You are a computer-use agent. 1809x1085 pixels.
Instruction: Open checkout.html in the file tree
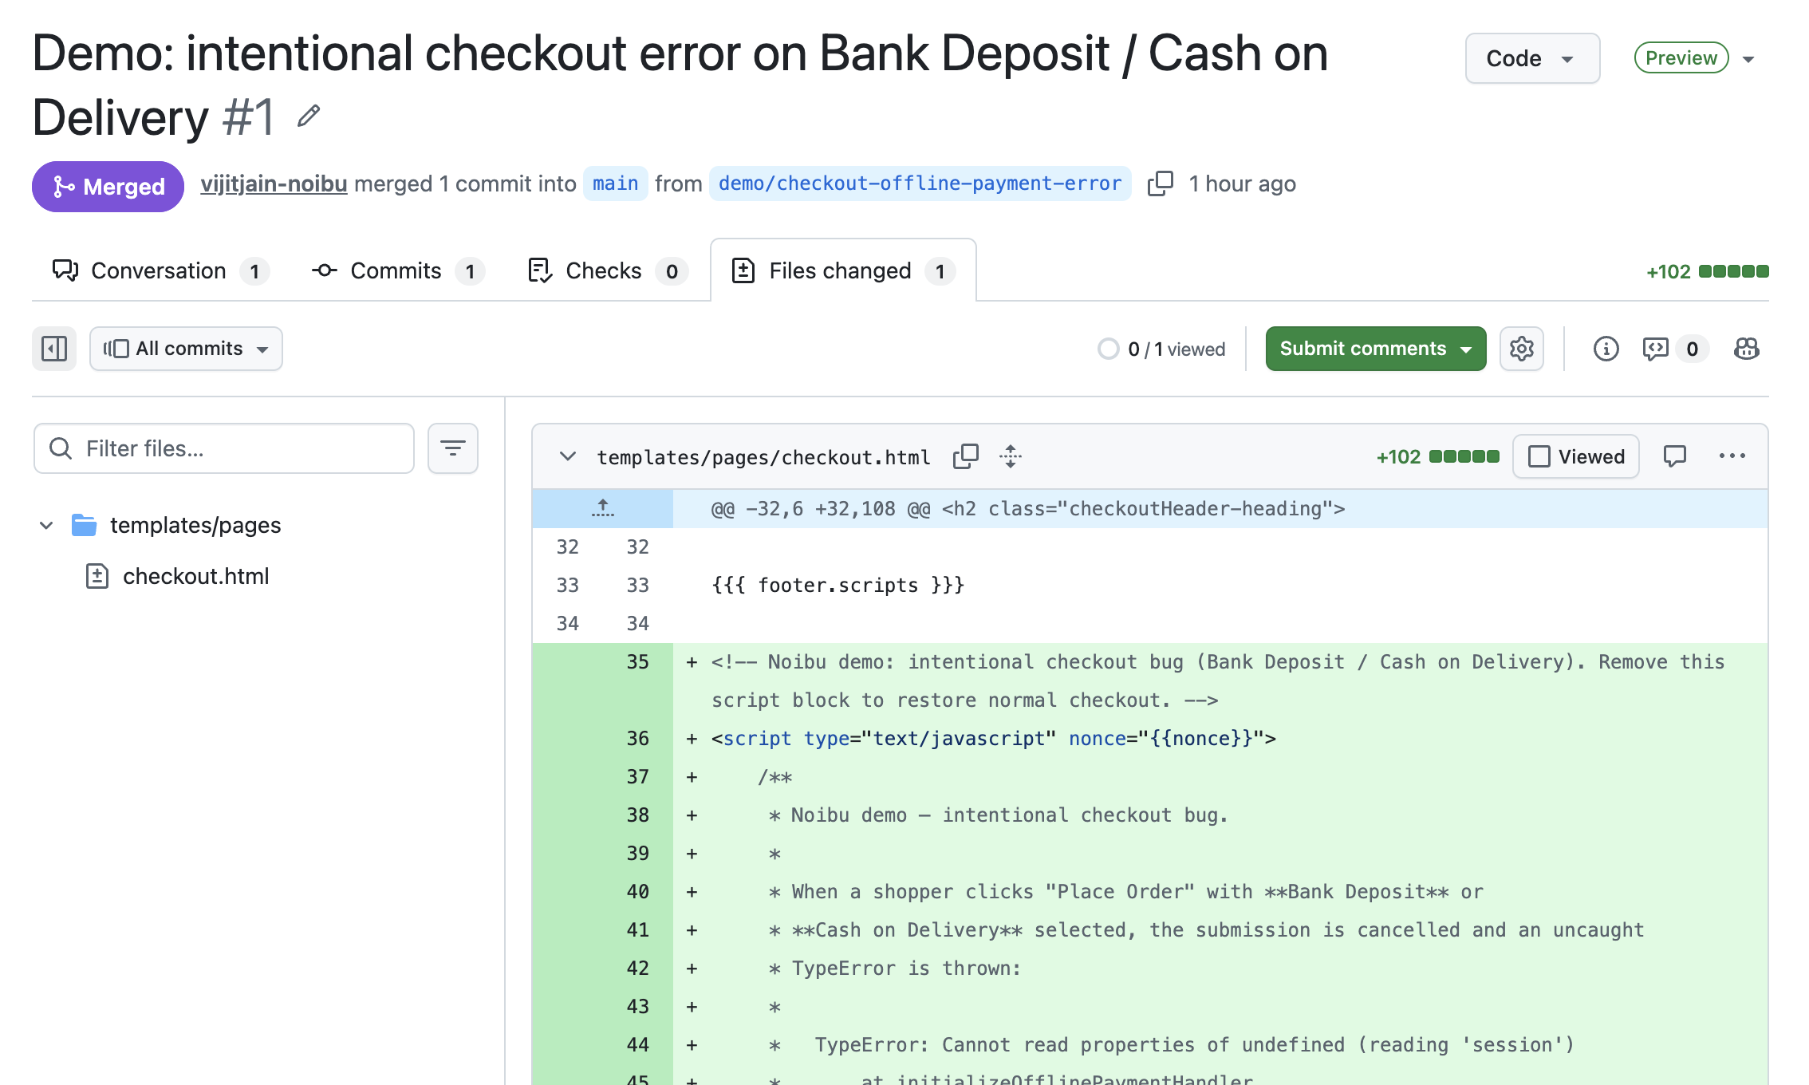click(x=195, y=576)
